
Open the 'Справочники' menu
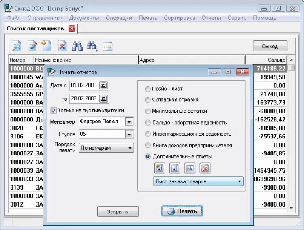click(45, 18)
